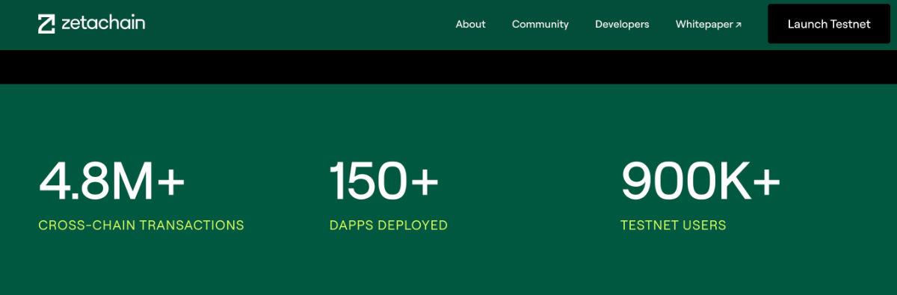
Task: Click the CROSS-CHAIN TRANSACTIONS label
Action: 141,225
